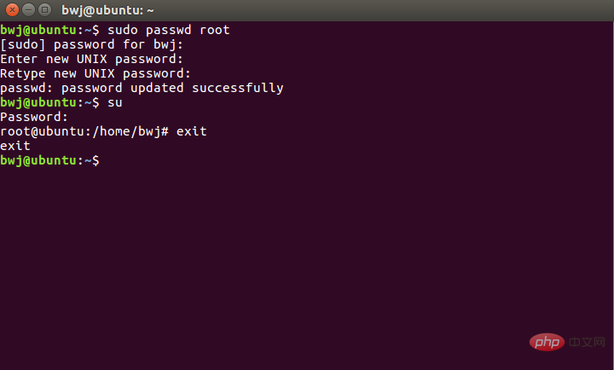This screenshot has height=370, width=614.
Task: Click the 'Enter new UNIX password:' line
Action: click(91, 59)
